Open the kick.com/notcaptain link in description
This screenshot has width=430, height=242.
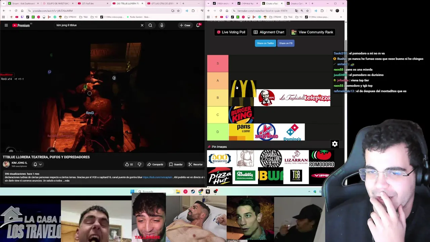pos(157,177)
